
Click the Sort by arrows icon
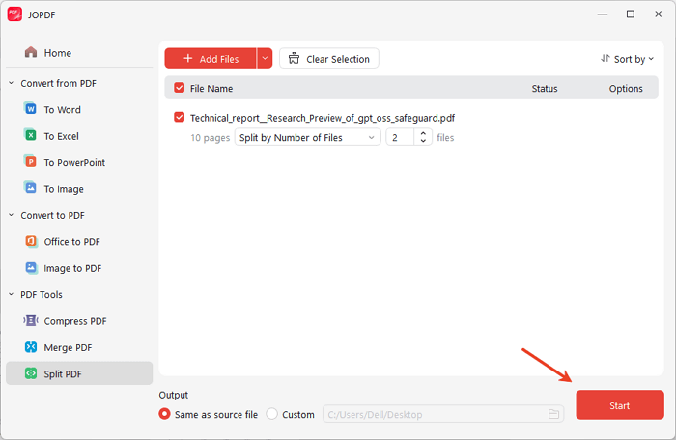click(x=606, y=58)
